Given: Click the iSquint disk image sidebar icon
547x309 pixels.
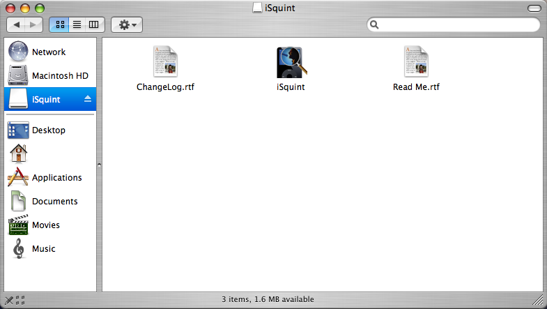Looking at the screenshot, I should [18, 99].
